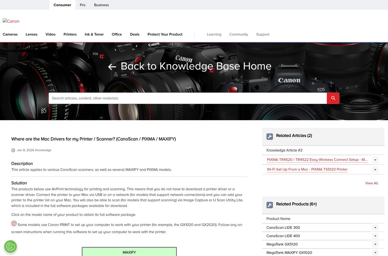Click the back arrow beside Knowledge Base Home
This screenshot has width=388, height=256.
point(112,67)
